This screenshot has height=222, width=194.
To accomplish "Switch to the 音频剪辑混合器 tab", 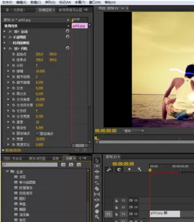I will click(x=70, y=10).
